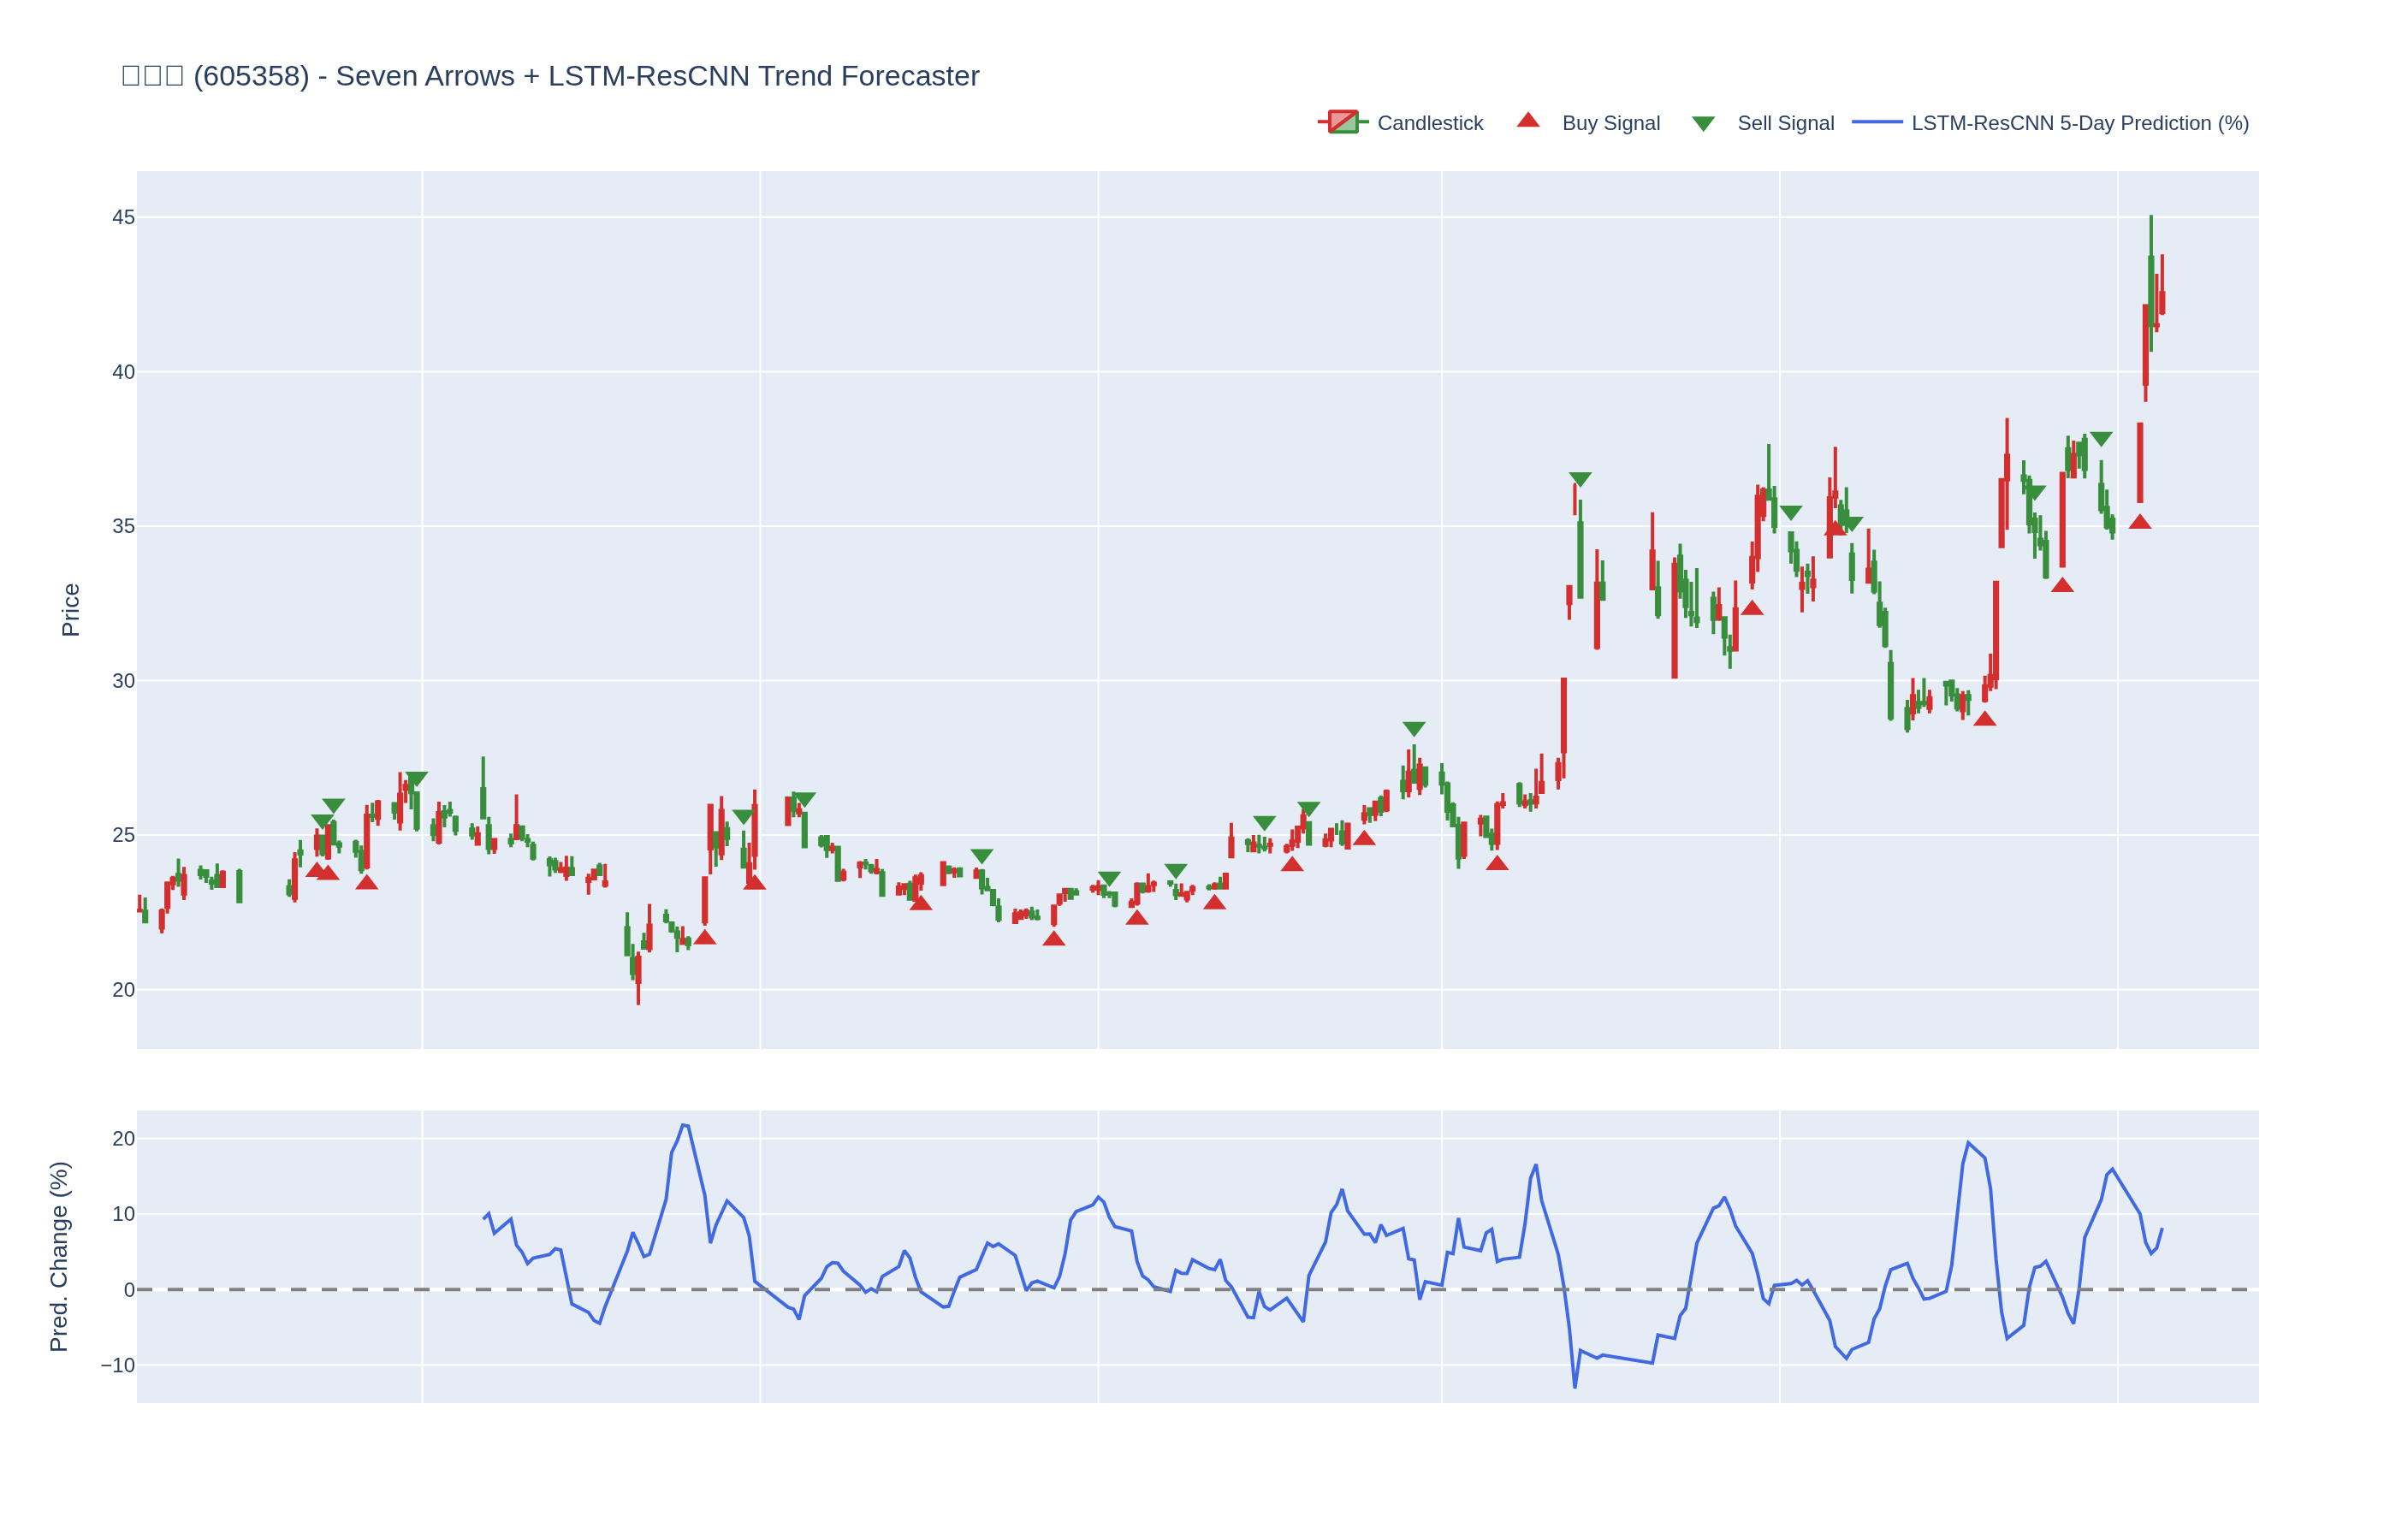The width and height of the screenshot is (2396, 1540).
Task: Click the tallest candlestick wick reaching 45
Action: tap(2151, 235)
